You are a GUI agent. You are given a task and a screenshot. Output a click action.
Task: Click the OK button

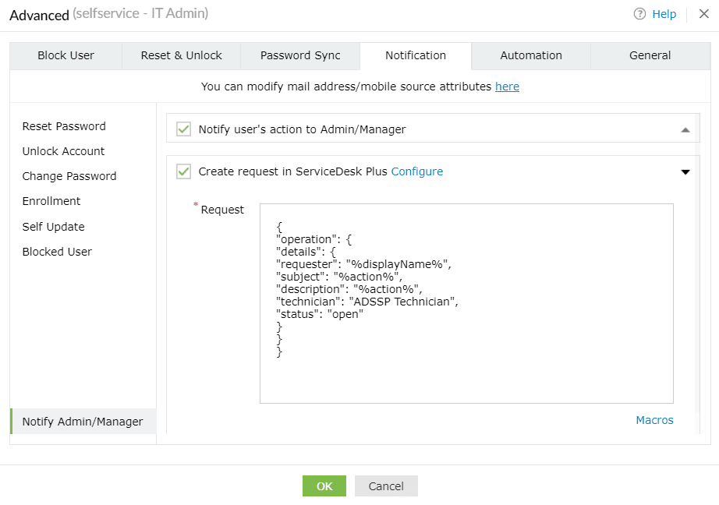tap(324, 486)
